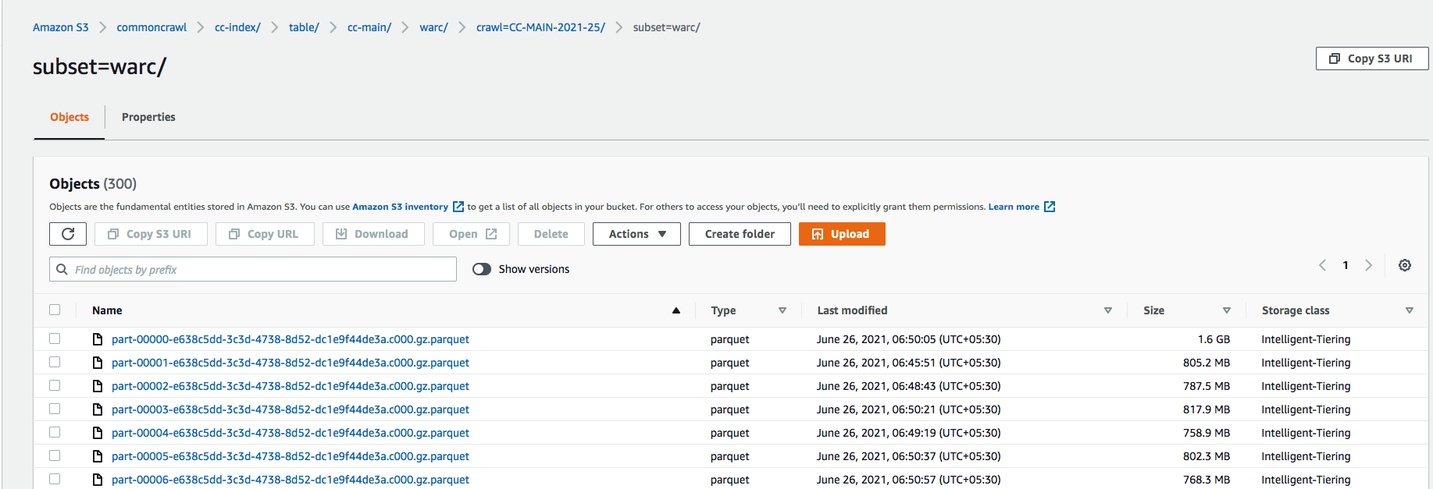Image resolution: width=1433 pixels, height=489 pixels.
Task: Click the Learn more external link icon
Action: [1050, 207]
